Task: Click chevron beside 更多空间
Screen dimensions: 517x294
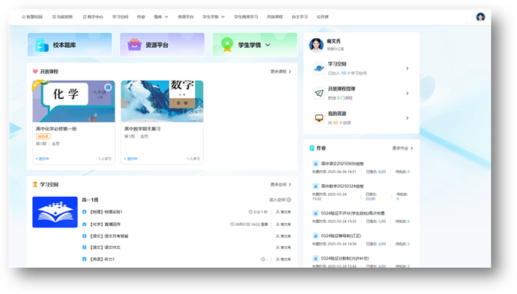Action: click(x=290, y=185)
